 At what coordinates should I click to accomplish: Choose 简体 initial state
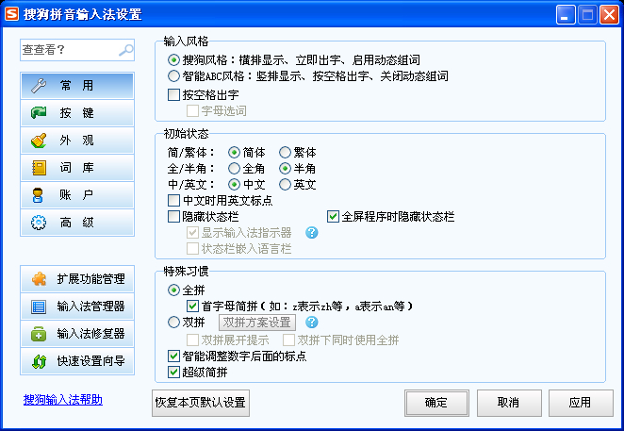(234, 153)
